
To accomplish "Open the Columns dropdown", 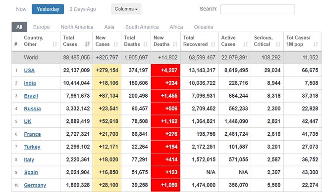I will coord(126,9).
